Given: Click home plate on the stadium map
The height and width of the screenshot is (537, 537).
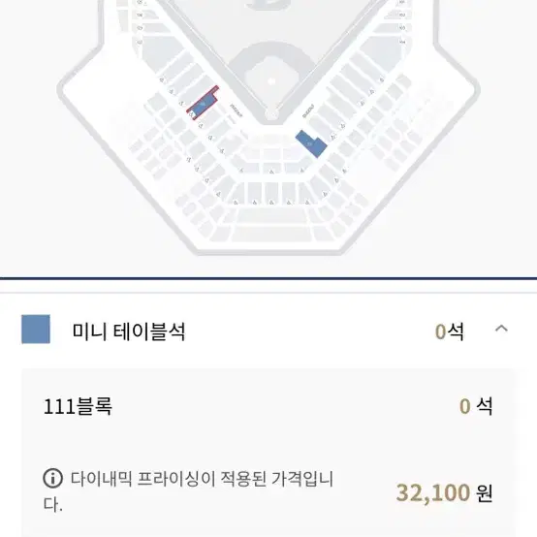Looking at the screenshot, I should [x=271, y=113].
